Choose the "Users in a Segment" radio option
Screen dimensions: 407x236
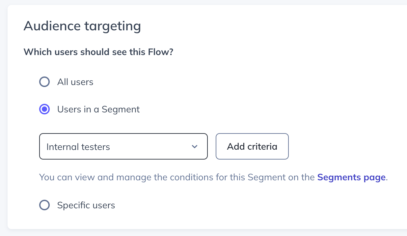click(44, 109)
